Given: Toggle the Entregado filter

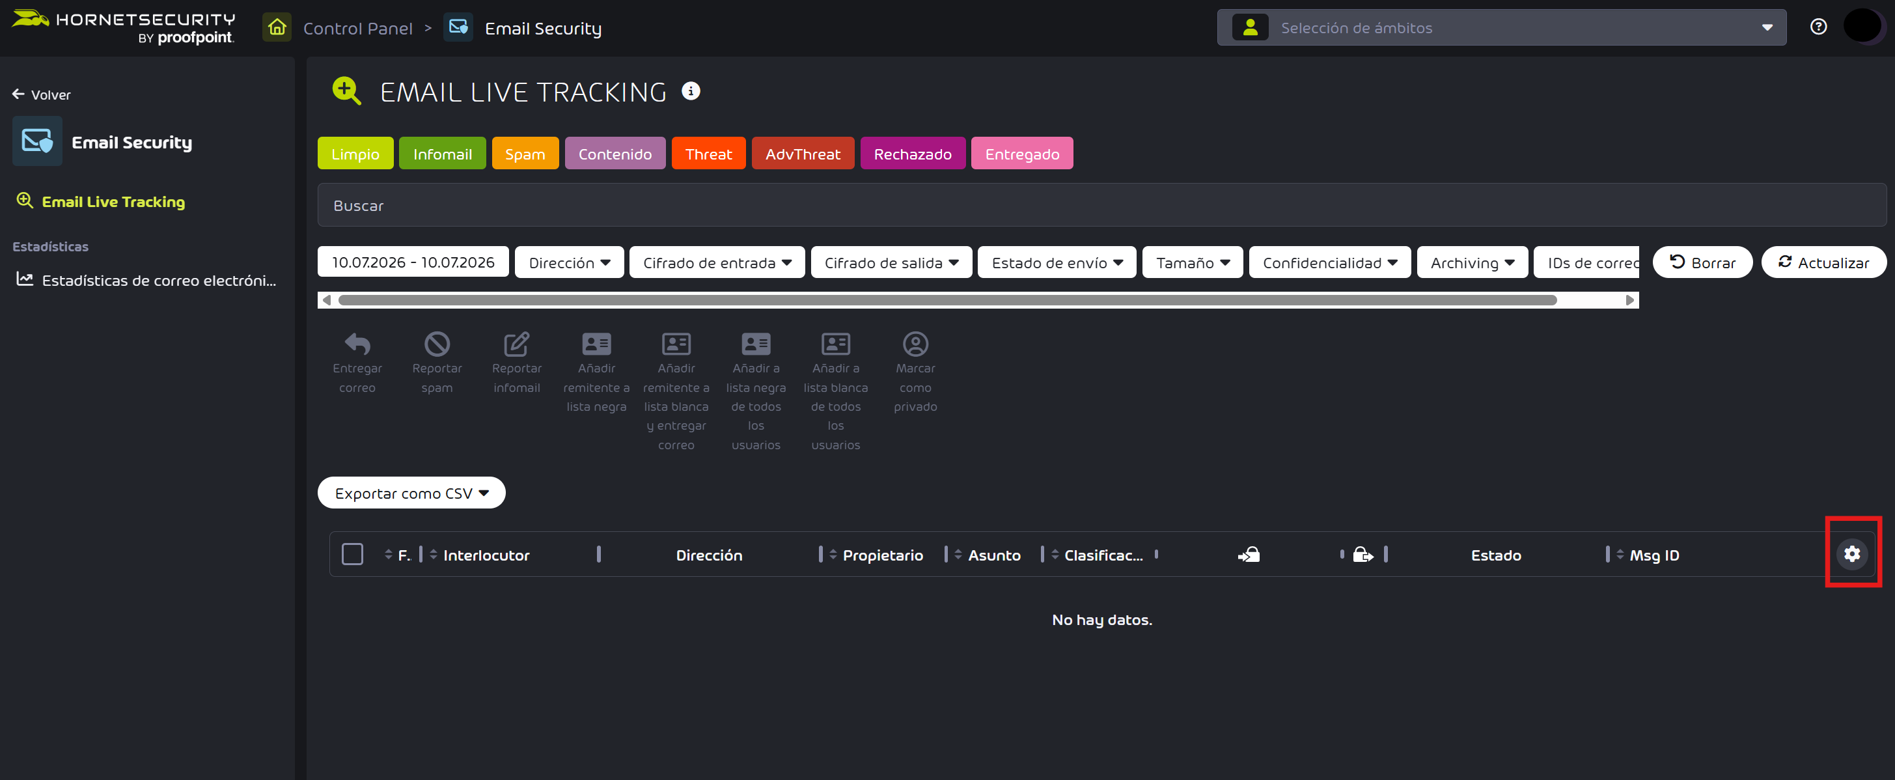Looking at the screenshot, I should [x=1022, y=154].
